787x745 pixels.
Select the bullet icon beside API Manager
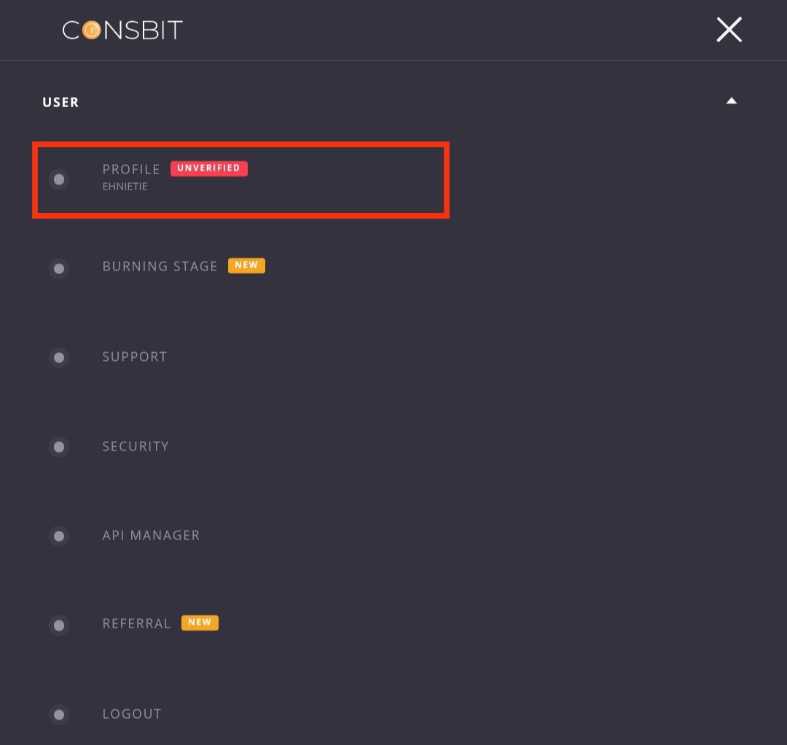tap(59, 537)
